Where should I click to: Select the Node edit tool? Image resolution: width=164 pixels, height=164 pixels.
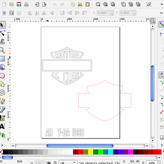(3, 33)
